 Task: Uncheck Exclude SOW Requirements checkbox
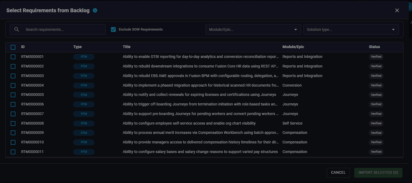coord(113,29)
